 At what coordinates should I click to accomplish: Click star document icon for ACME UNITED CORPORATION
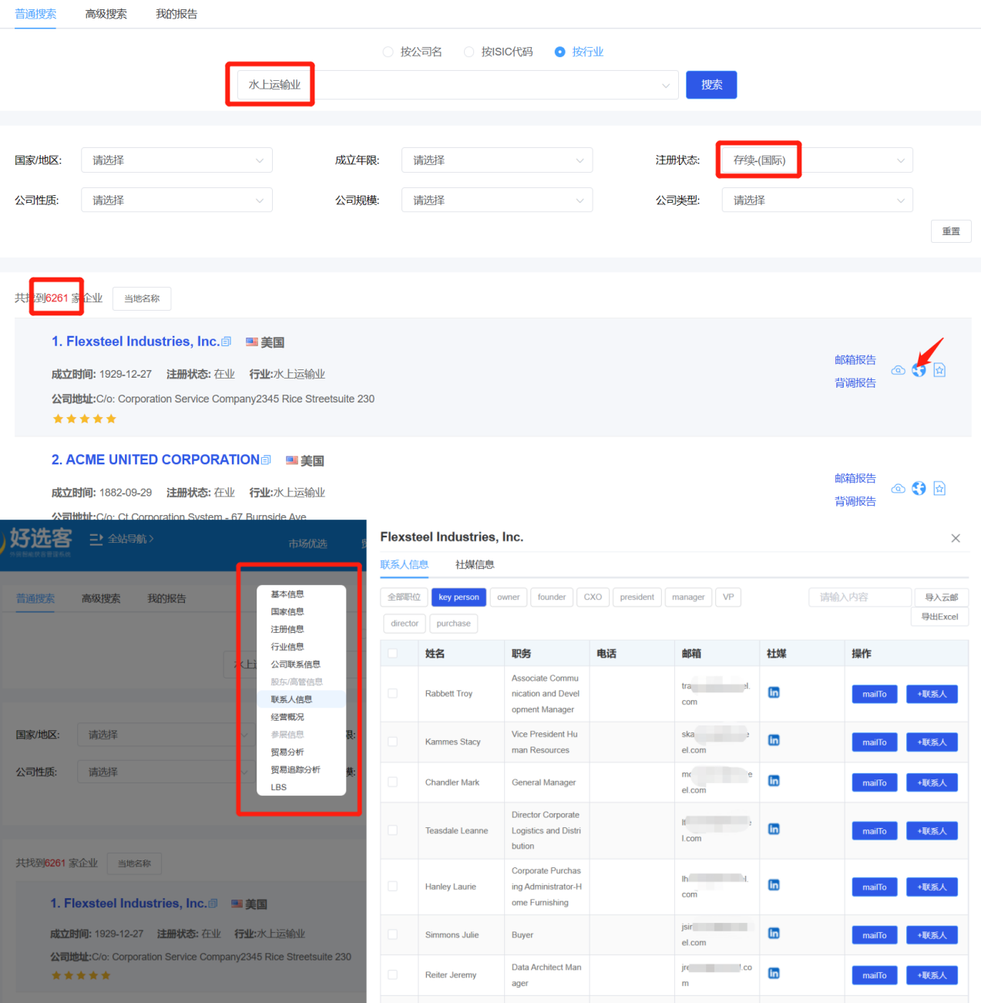[x=939, y=489]
